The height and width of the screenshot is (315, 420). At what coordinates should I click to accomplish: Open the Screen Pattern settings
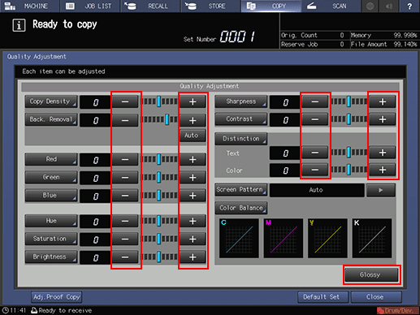point(240,189)
